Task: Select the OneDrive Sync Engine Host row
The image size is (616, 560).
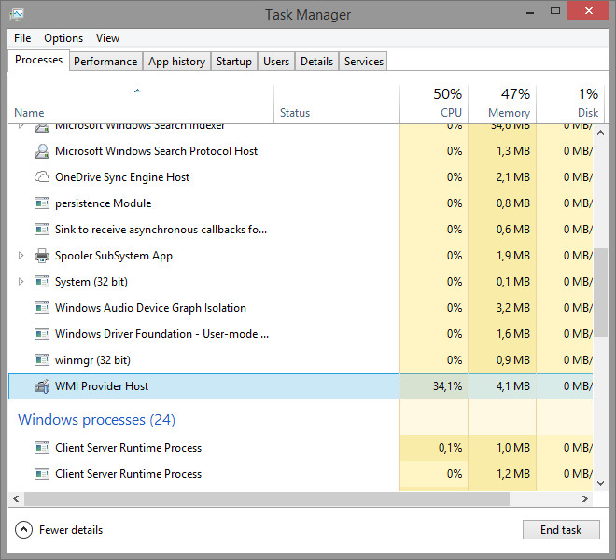Action: [301, 176]
